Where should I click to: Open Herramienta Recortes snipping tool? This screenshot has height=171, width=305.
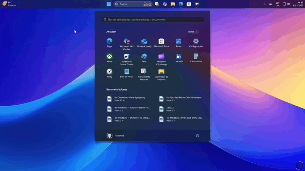144,74
